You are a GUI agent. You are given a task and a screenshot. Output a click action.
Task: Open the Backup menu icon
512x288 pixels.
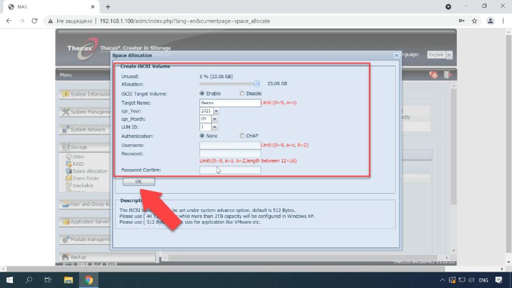(66, 257)
